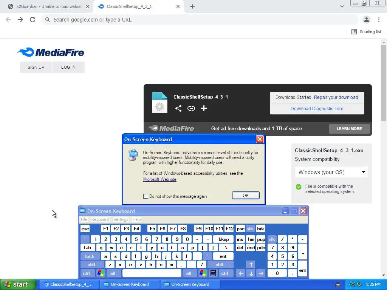Click OK in the On-Screen Keyboard dialog
The height and width of the screenshot is (290, 387).
click(x=246, y=195)
